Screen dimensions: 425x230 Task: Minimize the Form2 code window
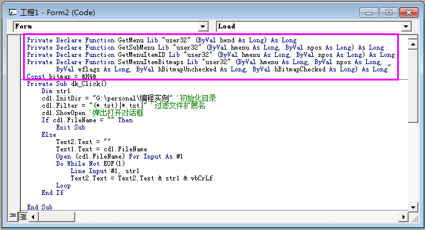pyautogui.click(x=369, y=13)
